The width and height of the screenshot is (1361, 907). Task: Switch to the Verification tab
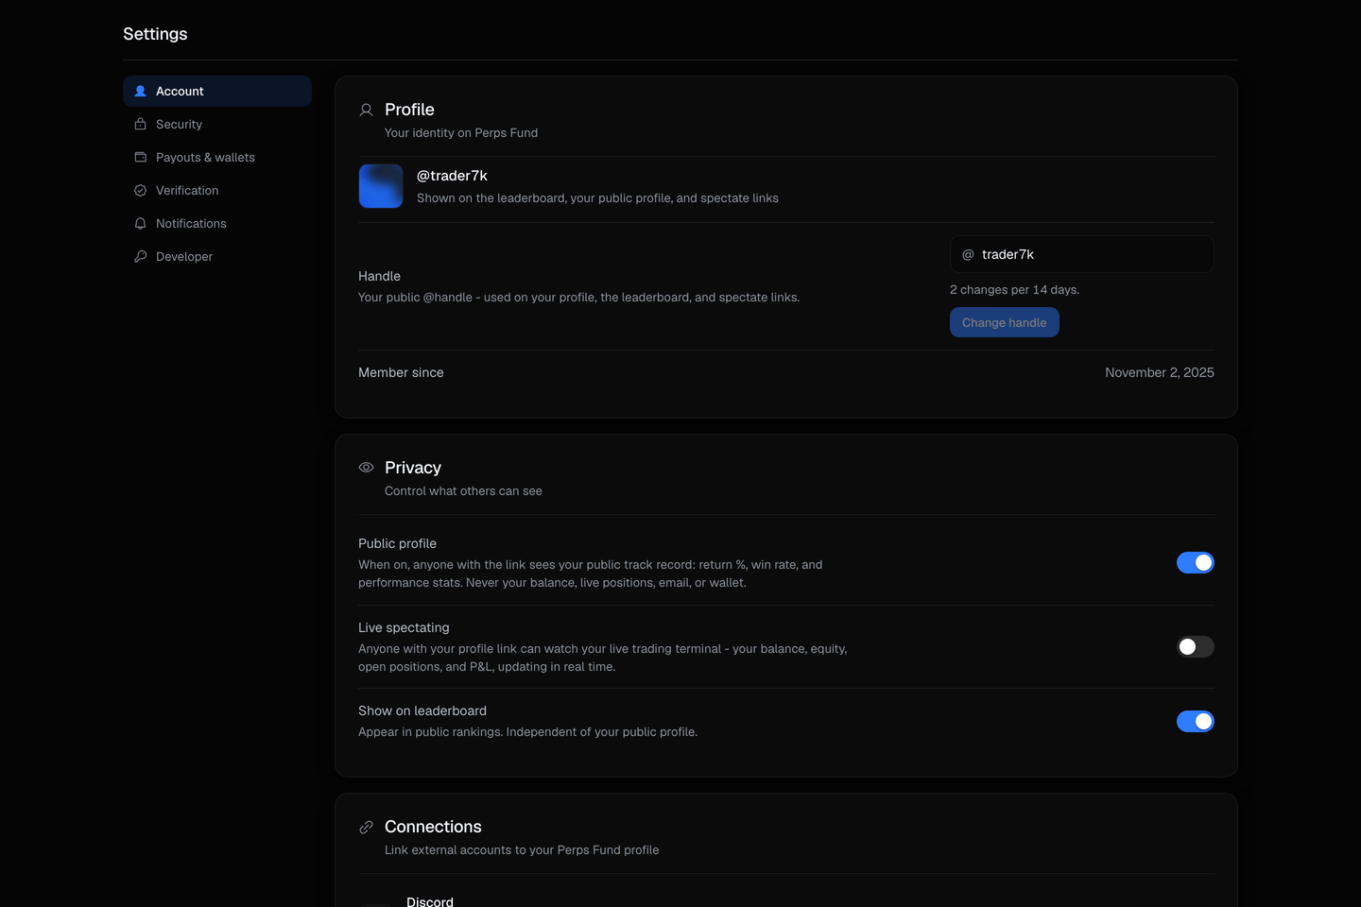217,191
